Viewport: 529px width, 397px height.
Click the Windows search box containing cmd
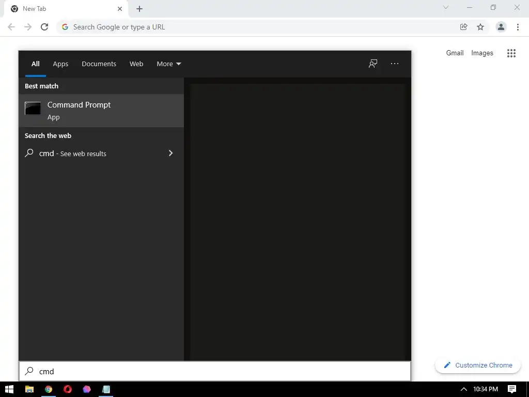pyautogui.click(x=215, y=371)
